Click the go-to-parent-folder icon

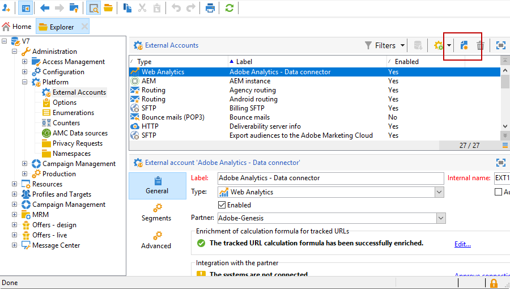[74, 8]
